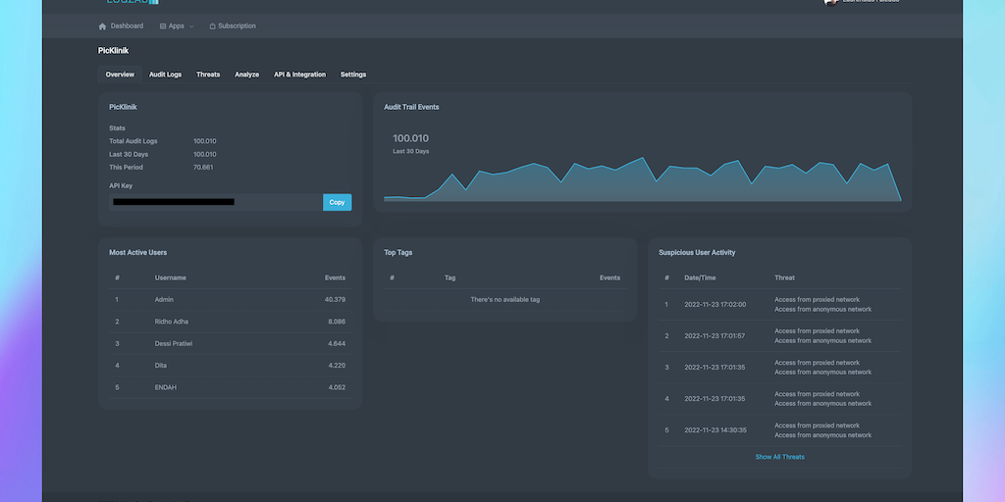Click the home icon beside Dashboard
1005x502 pixels.
(x=102, y=26)
